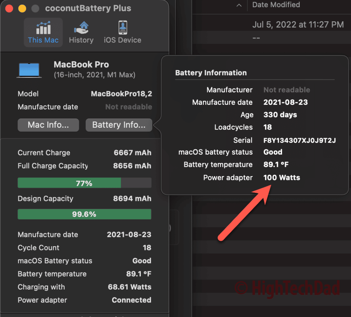Click the coconutBattery Plus window title
Screen dimensions: 351x317
(x=88, y=8)
